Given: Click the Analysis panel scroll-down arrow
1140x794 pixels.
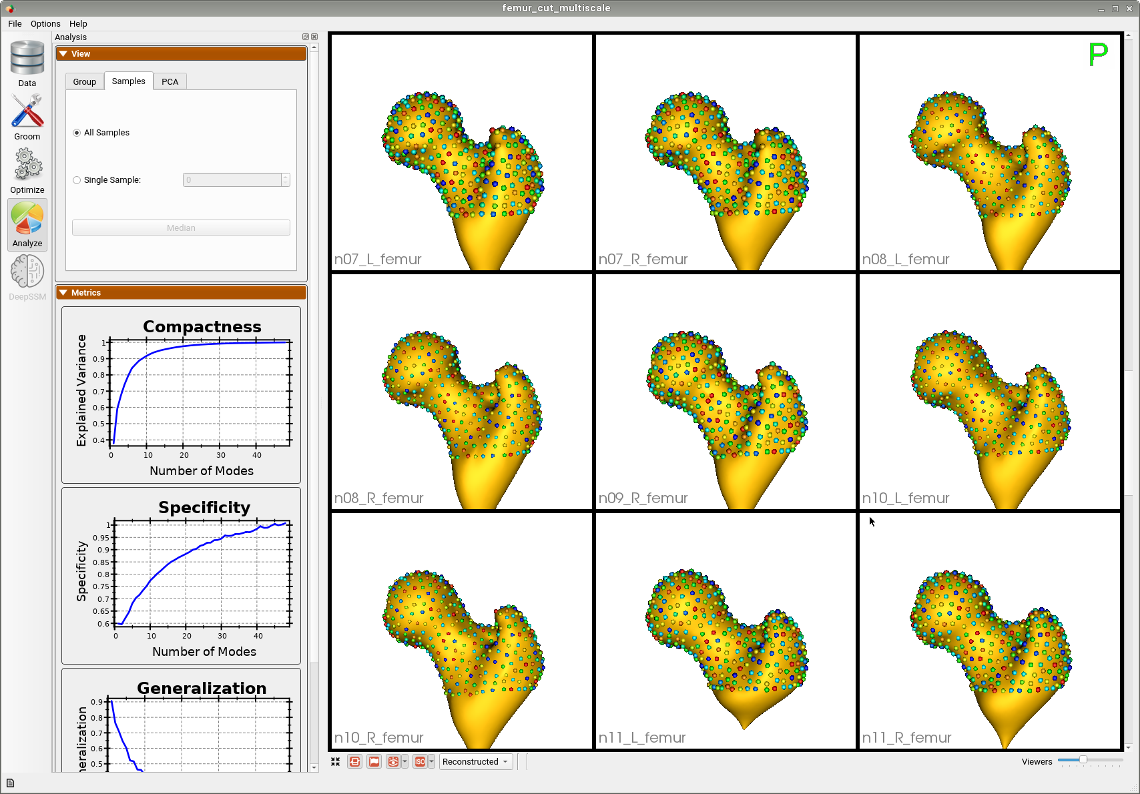Looking at the screenshot, I should click(x=314, y=767).
